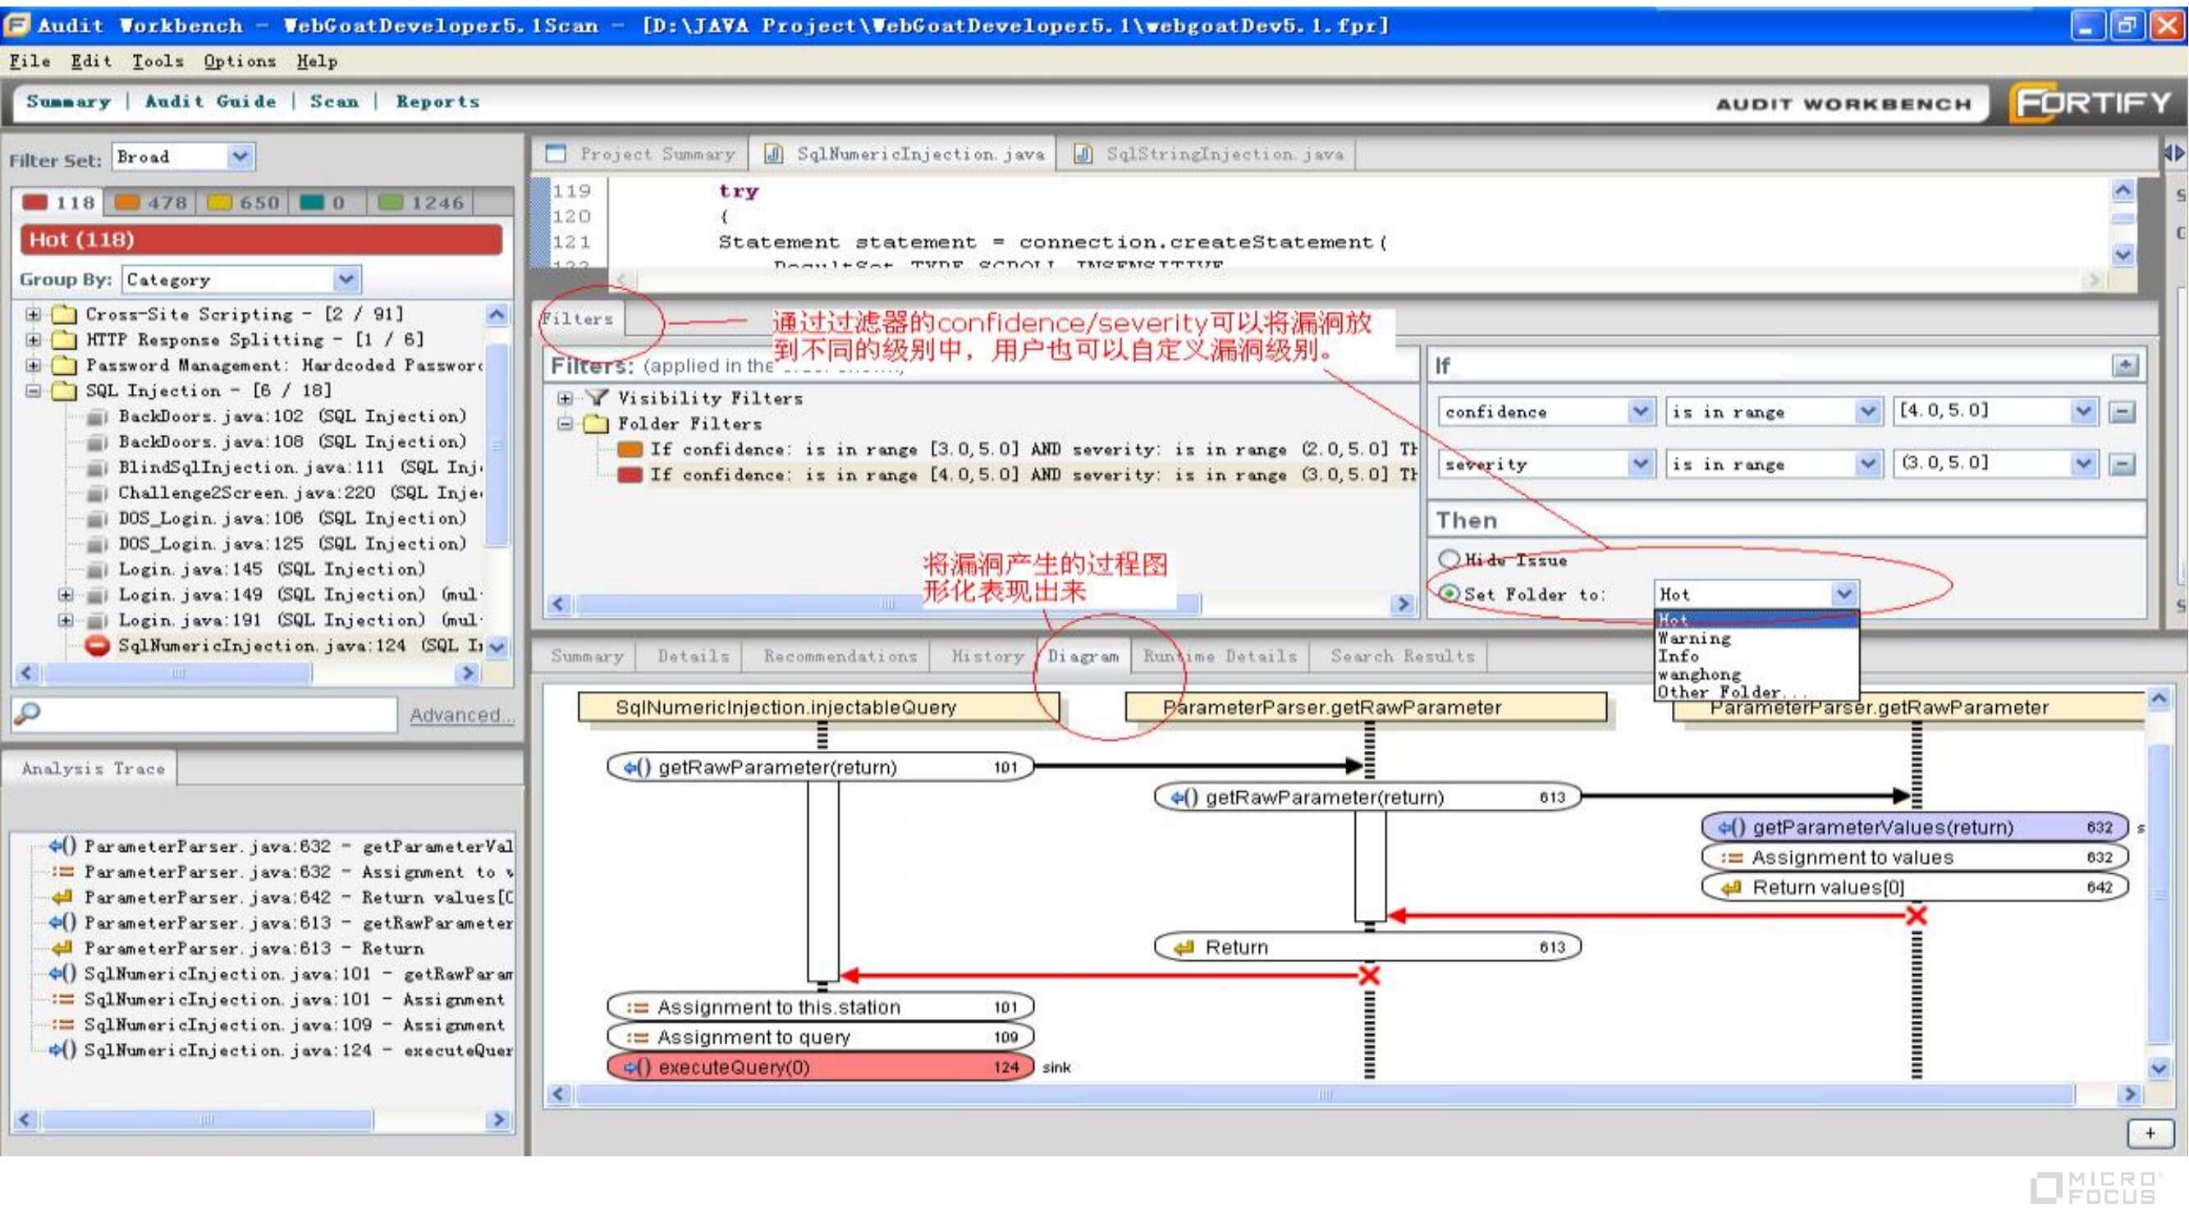This screenshot has width=2189, height=1231.
Task: Open the Filter Set Broad dropdown
Action: [x=240, y=156]
